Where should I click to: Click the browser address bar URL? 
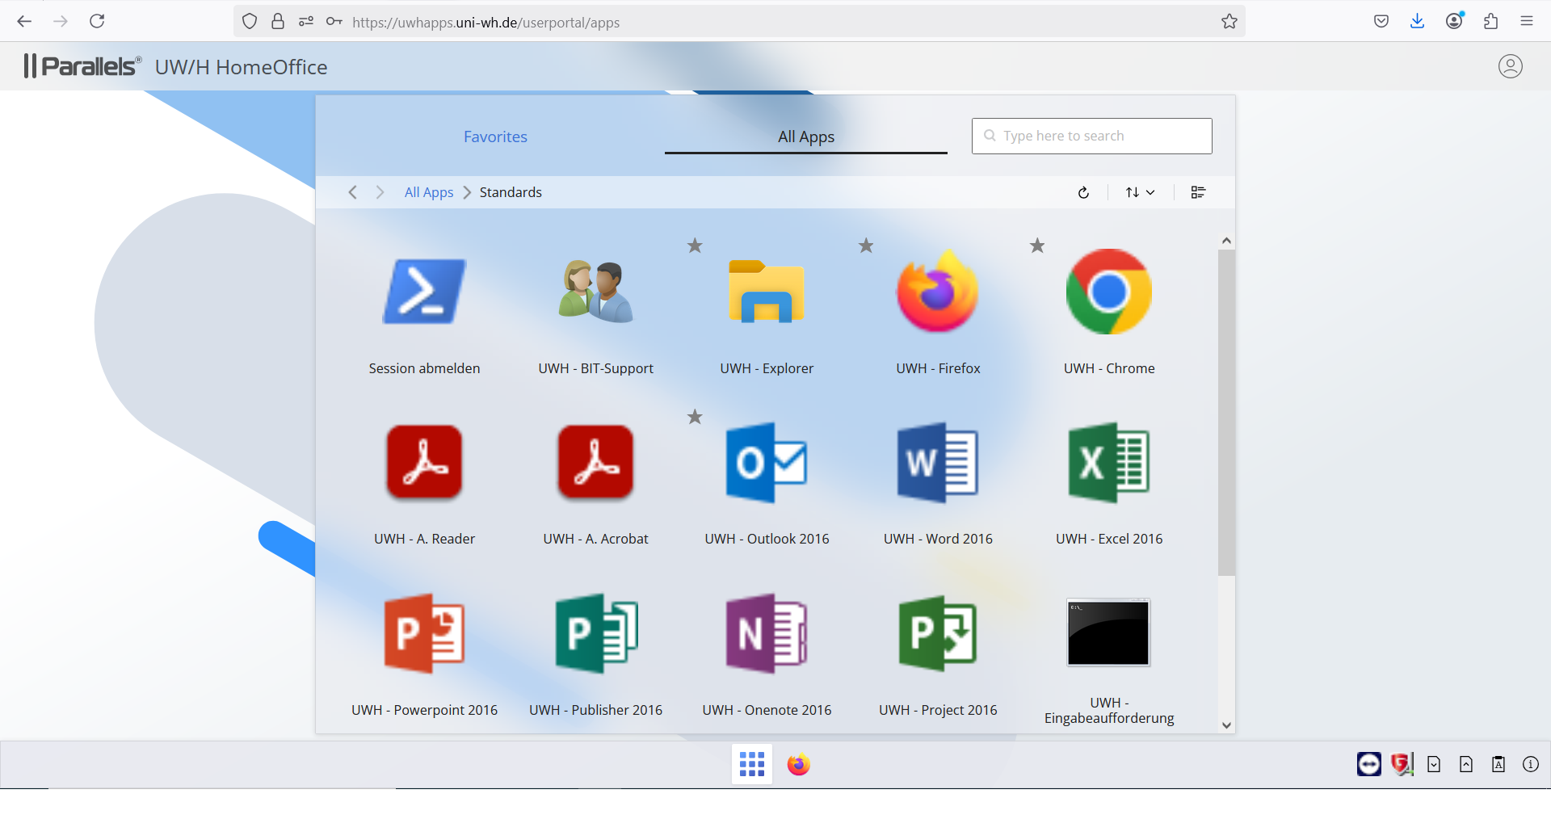[485, 23]
